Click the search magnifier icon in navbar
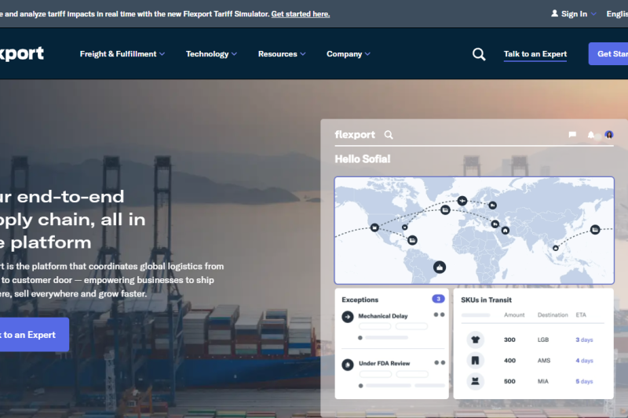The height and width of the screenshot is (418, 628). pos(479,54)
